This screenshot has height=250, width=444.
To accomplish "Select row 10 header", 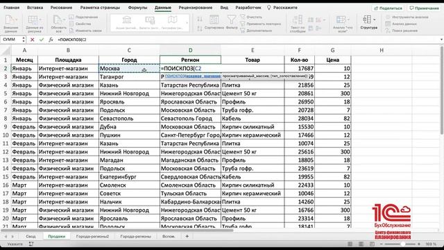I will pyautogui.click(x=6, y=135).
